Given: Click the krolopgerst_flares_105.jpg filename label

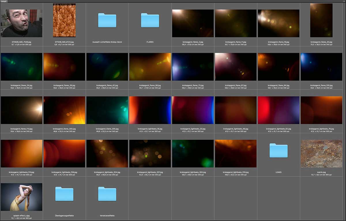Looking at the screenshot, I should coord(321,86).
